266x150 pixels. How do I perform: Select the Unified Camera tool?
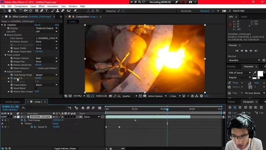(26, 11)
